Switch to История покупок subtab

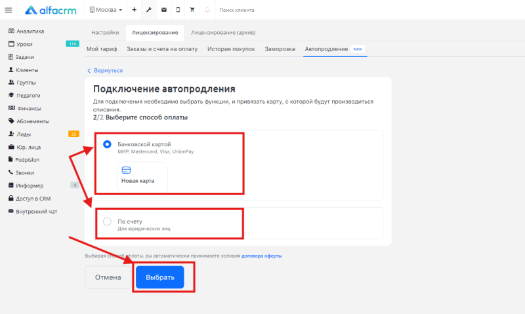coord(231,49)
